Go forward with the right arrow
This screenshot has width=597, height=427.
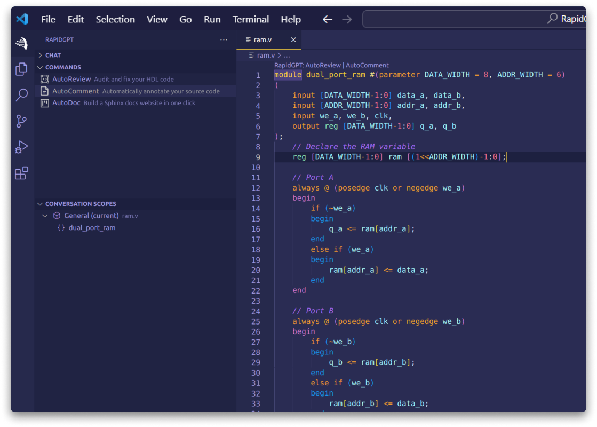(x=347, y=19)
